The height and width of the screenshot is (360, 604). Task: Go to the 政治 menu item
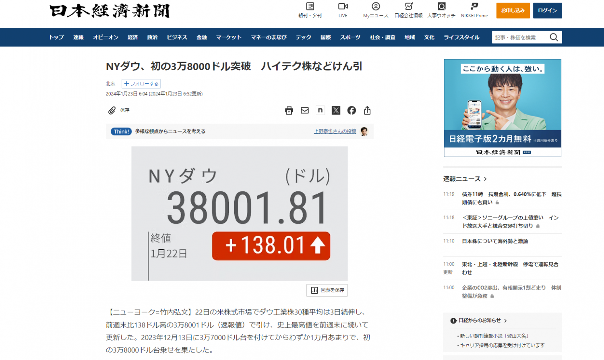pyautogui.click(x=152, y=37)
